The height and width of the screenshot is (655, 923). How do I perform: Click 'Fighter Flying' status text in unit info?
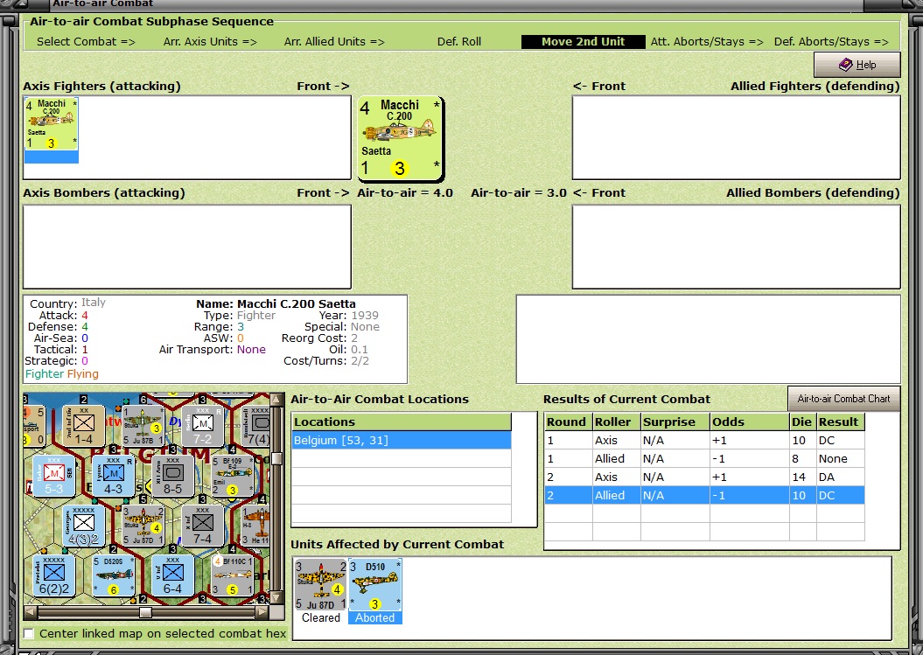click(62, 374)
